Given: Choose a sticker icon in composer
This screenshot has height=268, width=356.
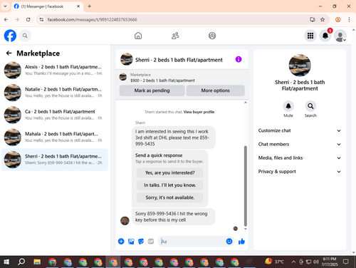Looking at the screenshot, I should click(141, 242).
